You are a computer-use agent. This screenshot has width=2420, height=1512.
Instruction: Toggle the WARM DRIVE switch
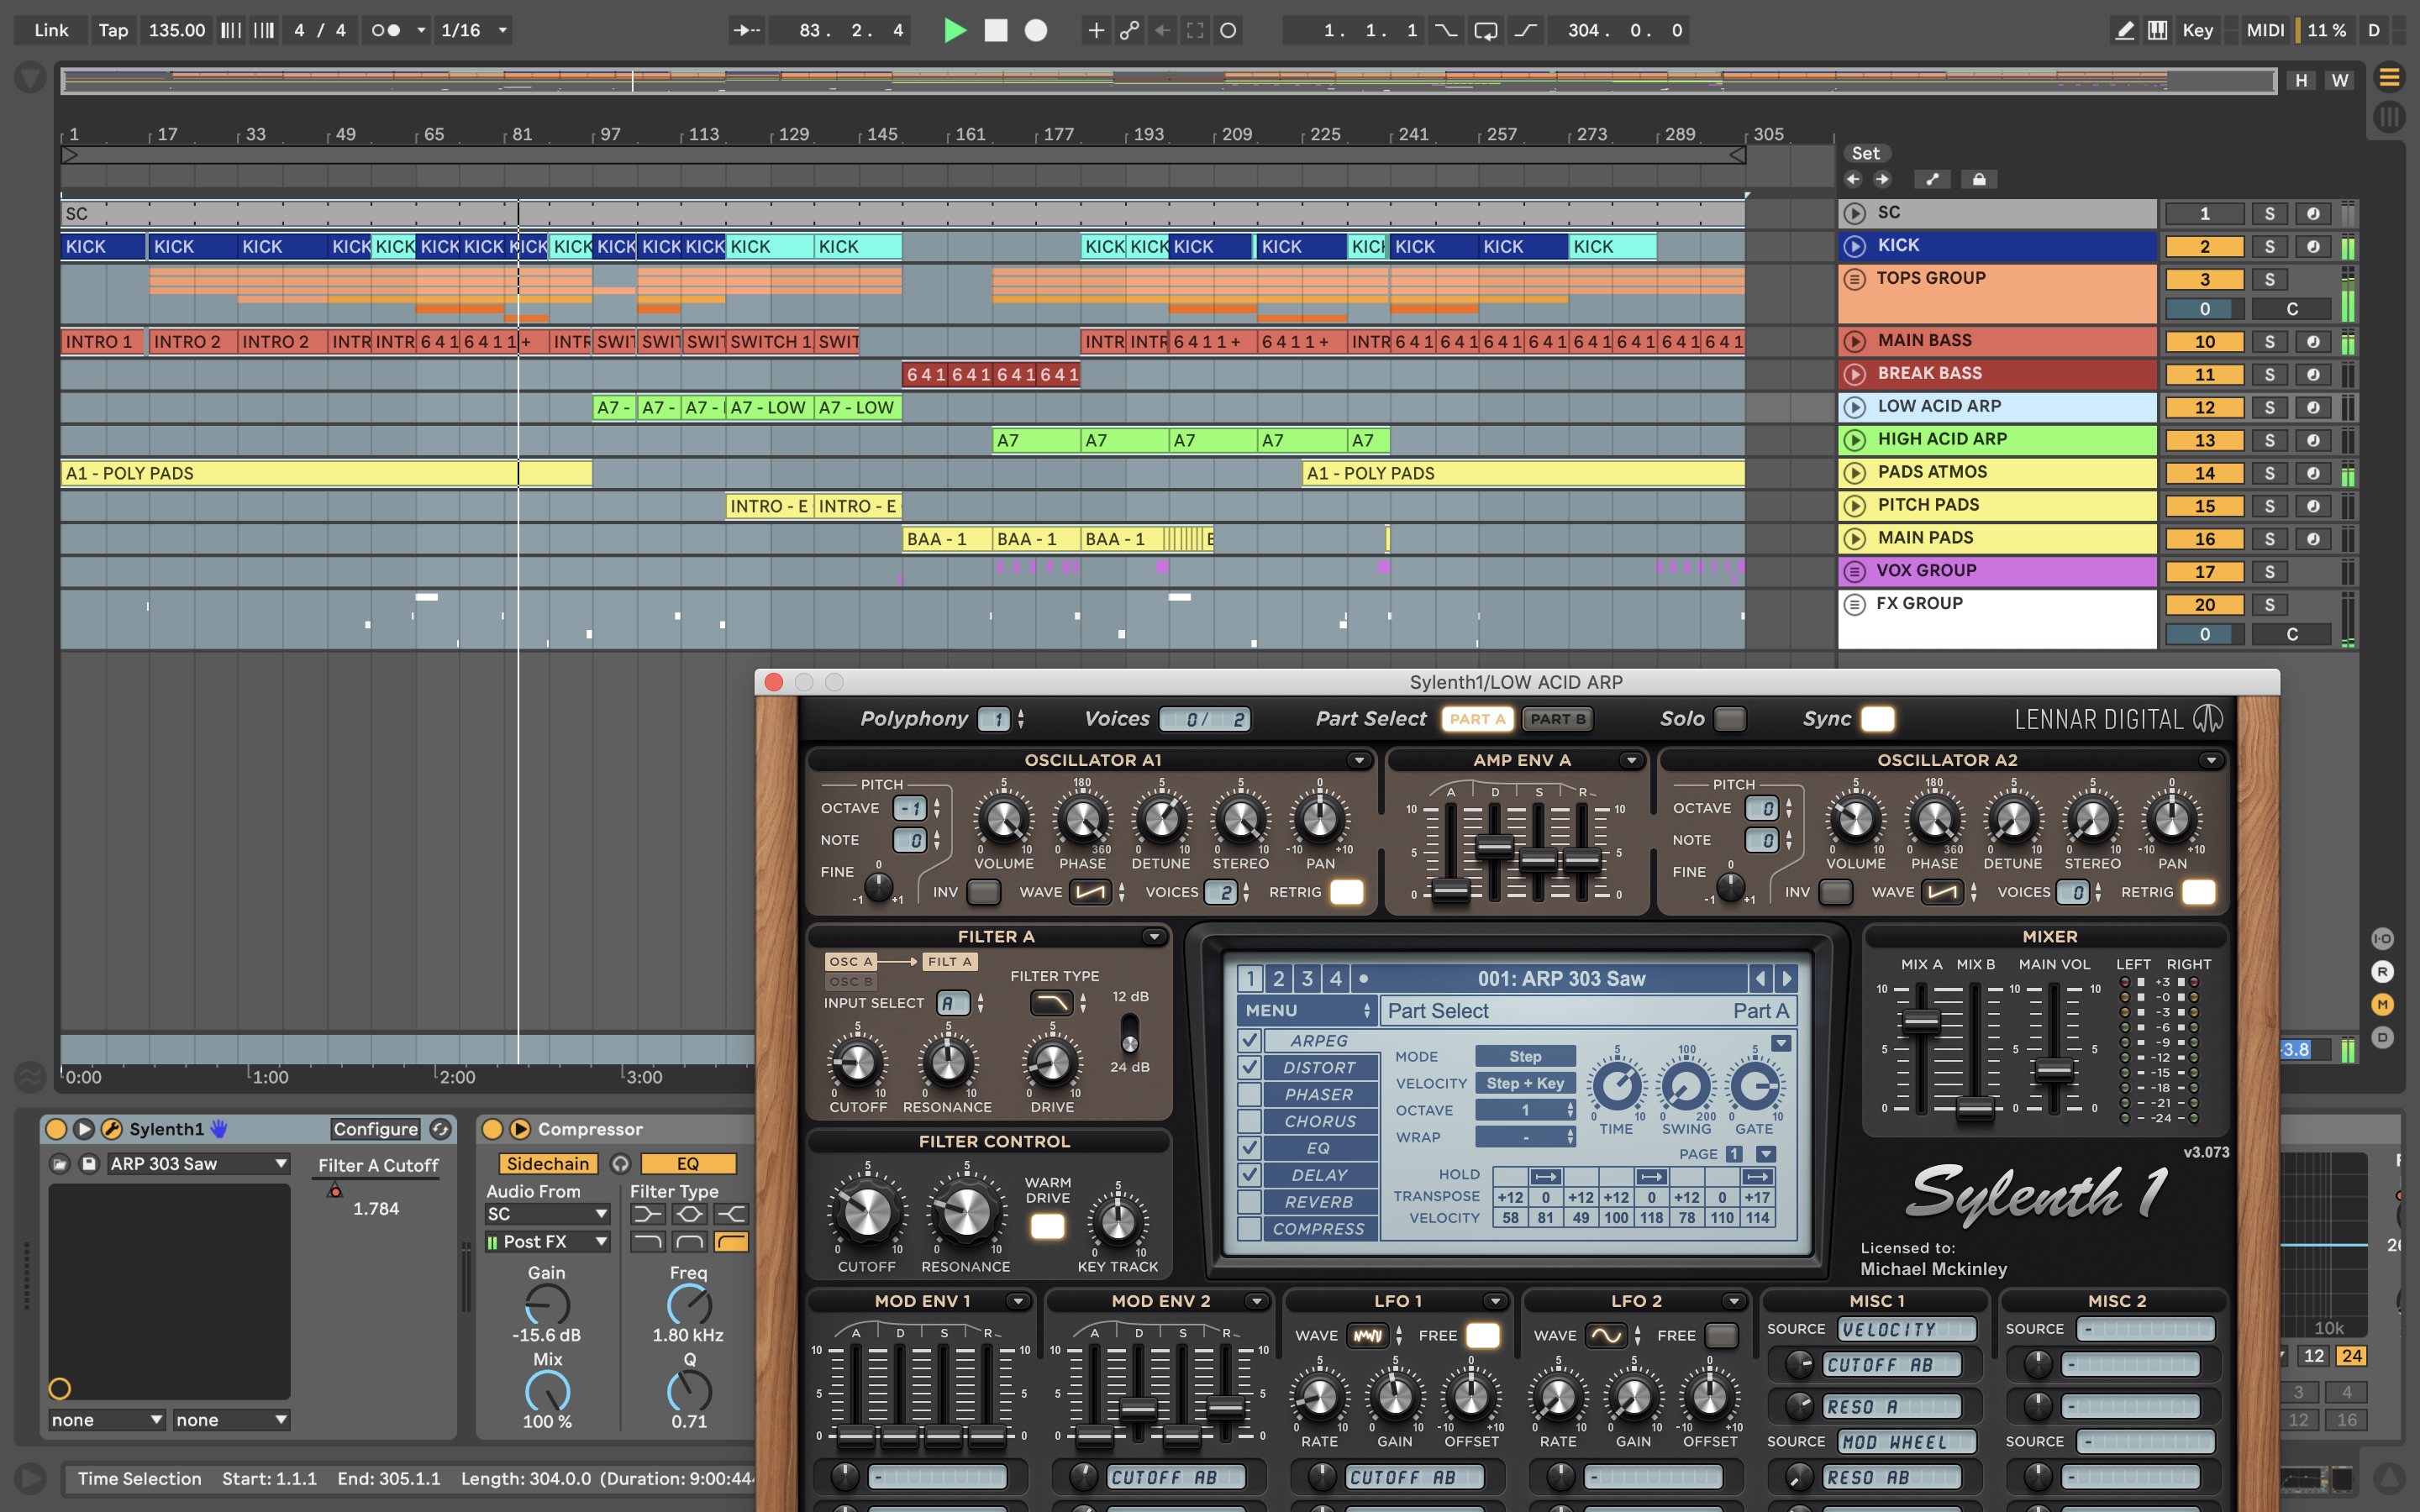[x=1047, y=1226]
